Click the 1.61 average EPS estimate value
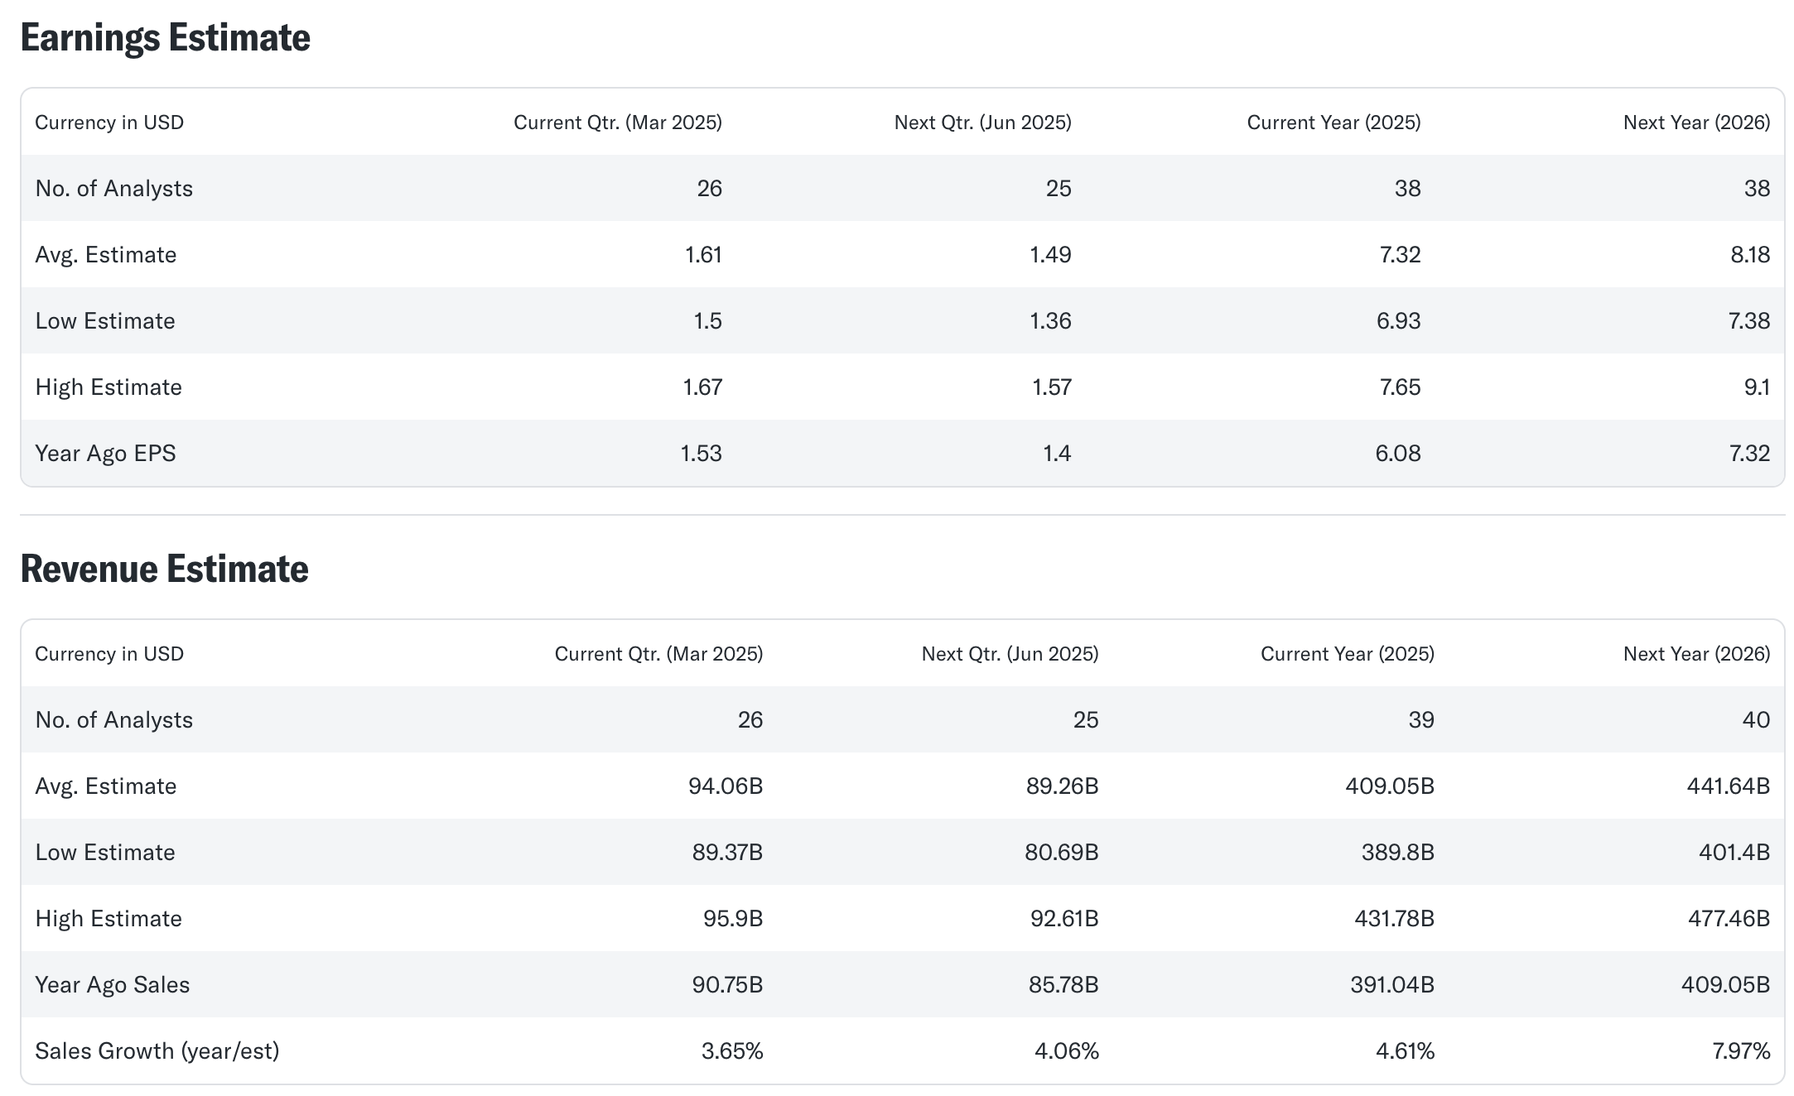Image resolution: width=1794 pixels, height=1096 pixels. pyautogui.click(x=703, y=255)
